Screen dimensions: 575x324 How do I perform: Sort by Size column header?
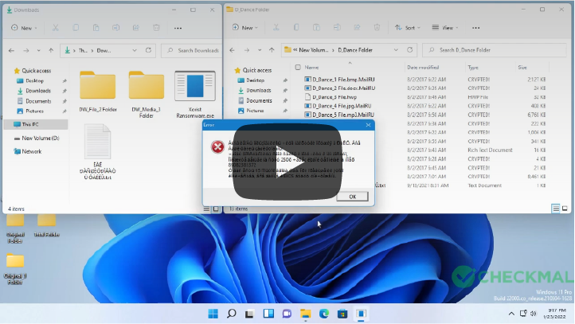(x=522, y=68)
